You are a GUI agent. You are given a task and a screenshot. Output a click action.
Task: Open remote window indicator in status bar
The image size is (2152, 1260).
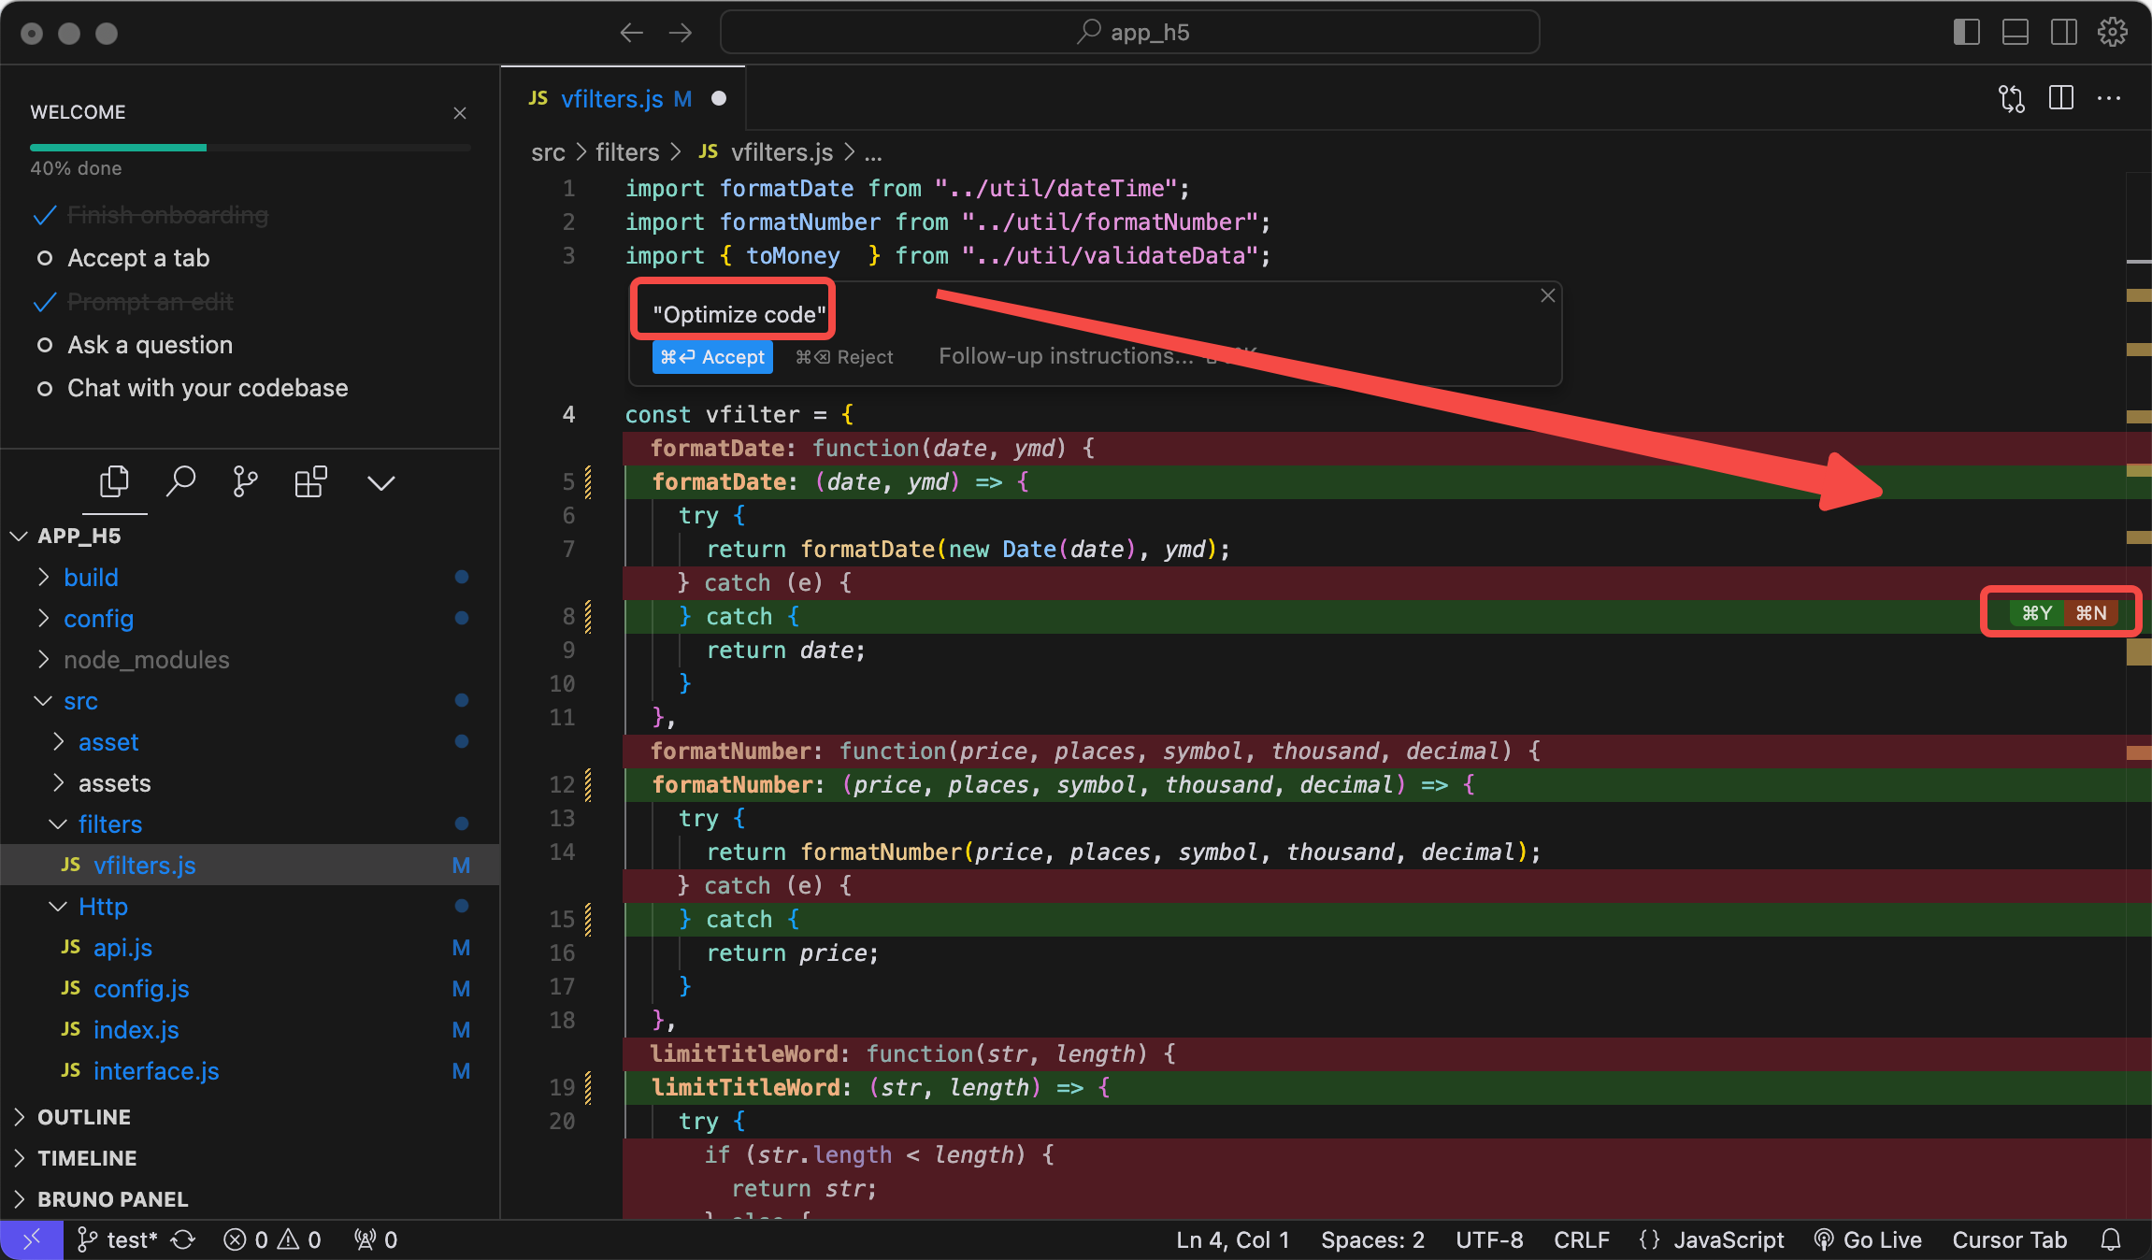[x=32, y=1239]
